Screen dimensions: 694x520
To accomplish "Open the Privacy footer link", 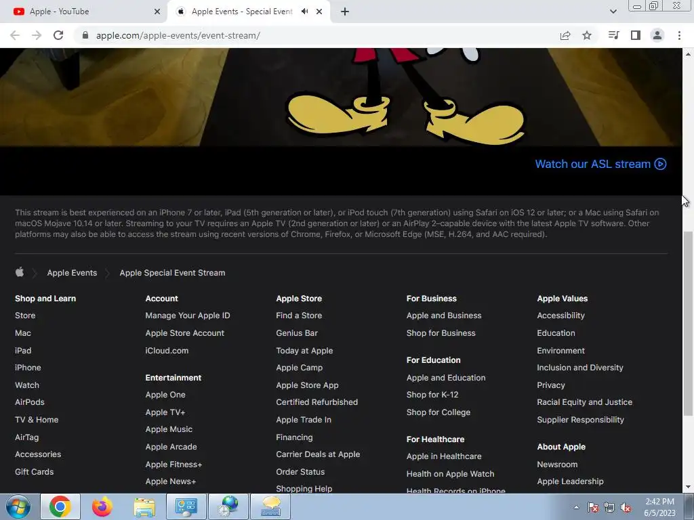I will (551, 385).
